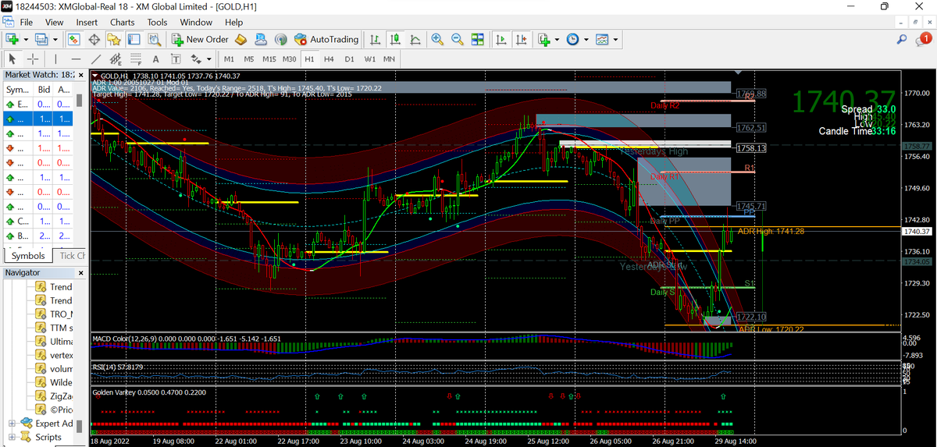
Task: Switch the chart to H4 timeframe
Action: (x=330, y=59)
